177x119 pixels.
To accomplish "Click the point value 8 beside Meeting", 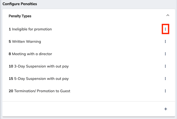I will (x=10, y=54).
